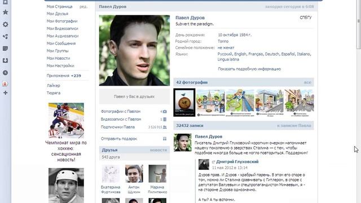
Task: Click hometown Torino link
Action: tap(223, 41)
